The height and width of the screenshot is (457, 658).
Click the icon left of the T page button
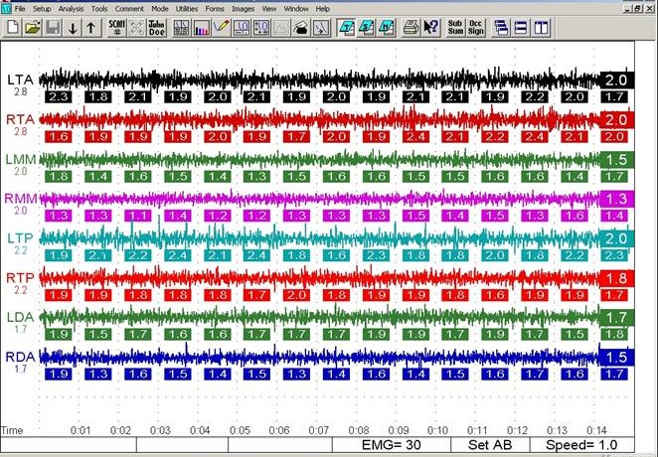pyautogui.click(x=321, y=28)
